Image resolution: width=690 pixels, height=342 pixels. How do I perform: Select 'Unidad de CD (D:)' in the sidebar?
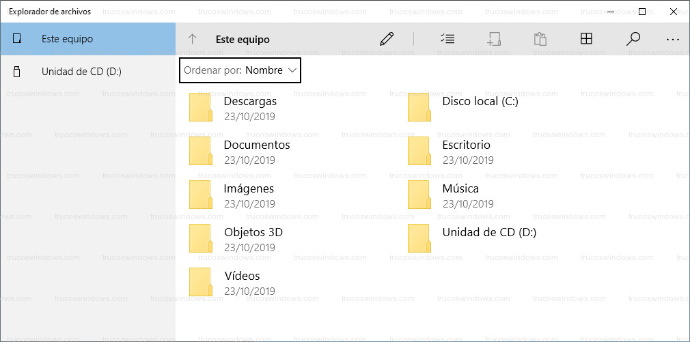click(x=81, y=71)
